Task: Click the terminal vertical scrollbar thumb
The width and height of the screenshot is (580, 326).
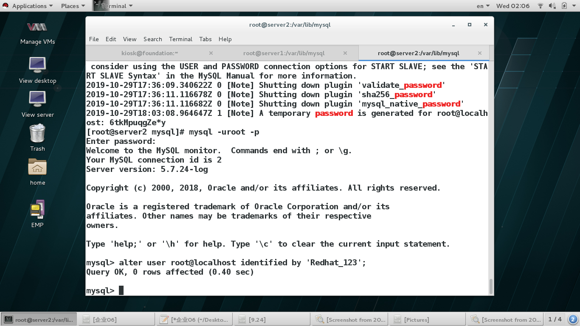Action: (x=491, y=287)
